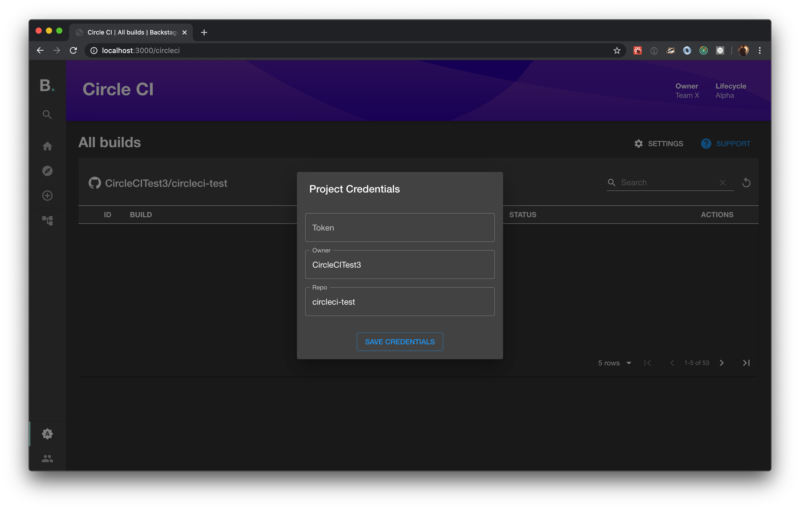This screenshot has height=509, width=800.
Task: Click the ID column header
Action: [107, 215]
